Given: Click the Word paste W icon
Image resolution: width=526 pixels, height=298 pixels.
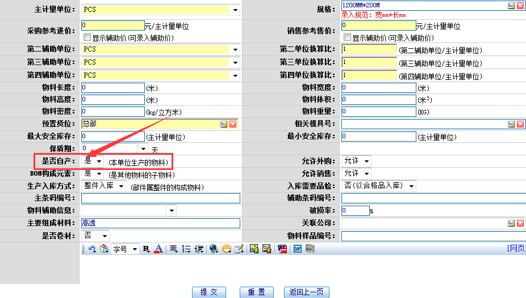Looking at the screenshot, I should [297, 249].
